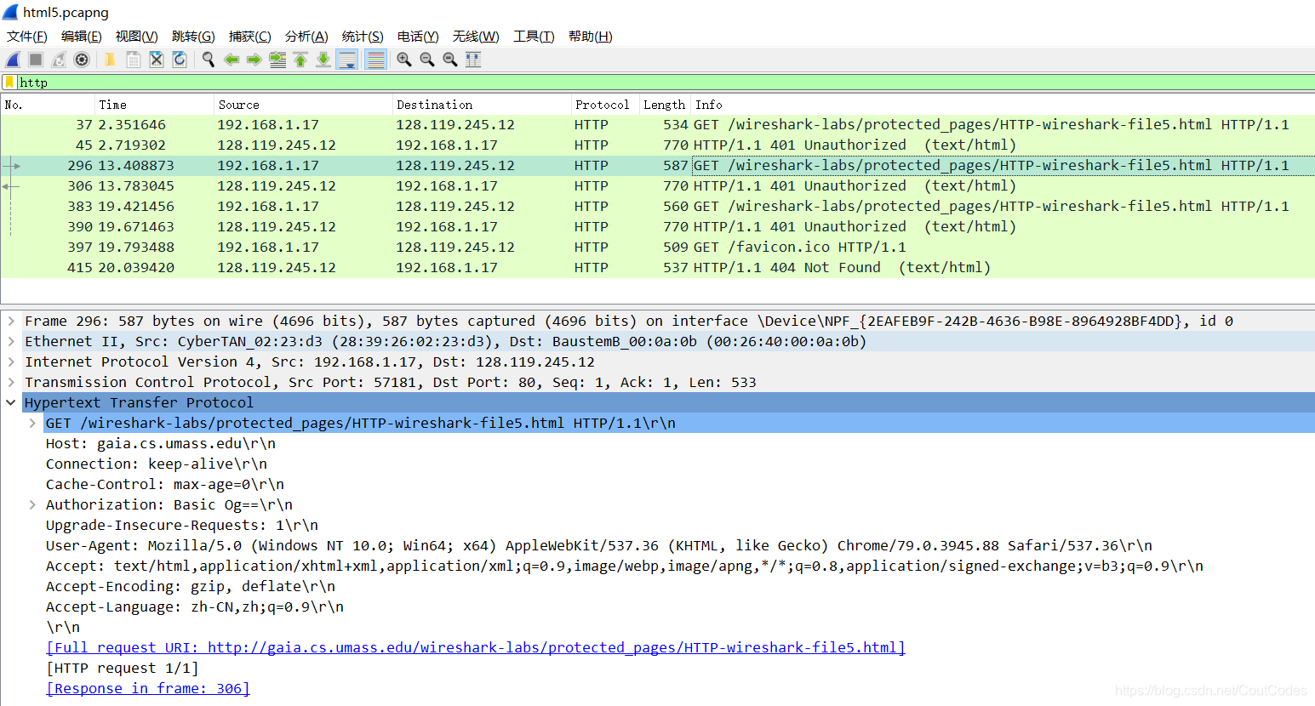
Task: Sort by the Destination column header
Action: [x=482, y=105]
